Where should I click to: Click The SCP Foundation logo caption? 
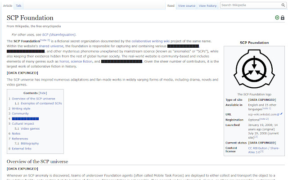[254, 94]
